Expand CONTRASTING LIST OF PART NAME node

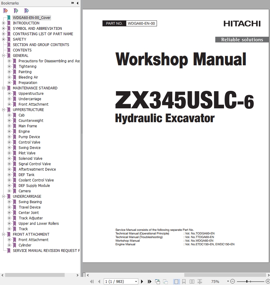coord(3,34)
